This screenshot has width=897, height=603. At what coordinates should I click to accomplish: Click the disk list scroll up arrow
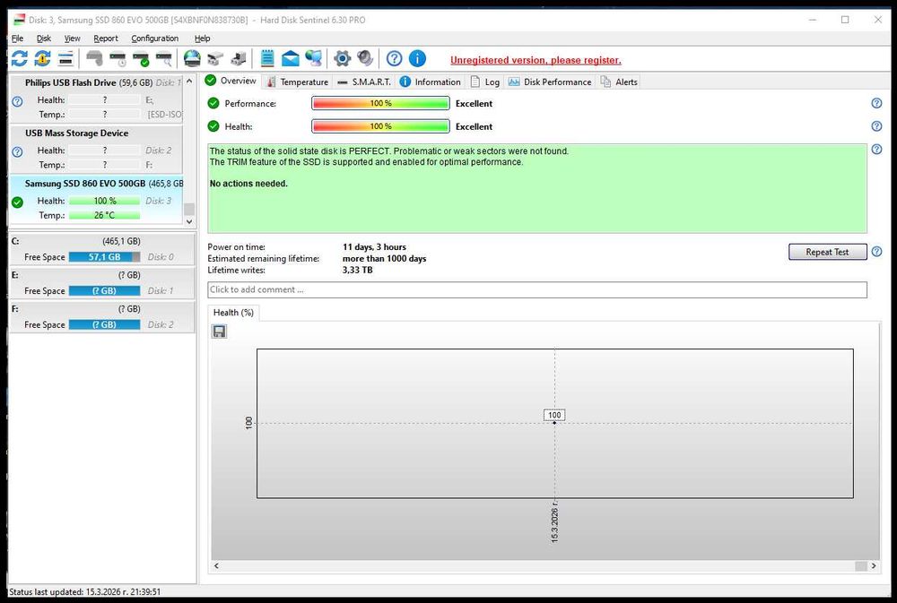point(189,82)
